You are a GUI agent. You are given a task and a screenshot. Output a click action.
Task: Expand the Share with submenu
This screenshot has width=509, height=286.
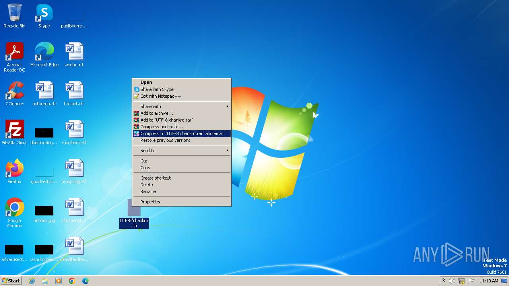pyautogui.click(x=182, y=106)
